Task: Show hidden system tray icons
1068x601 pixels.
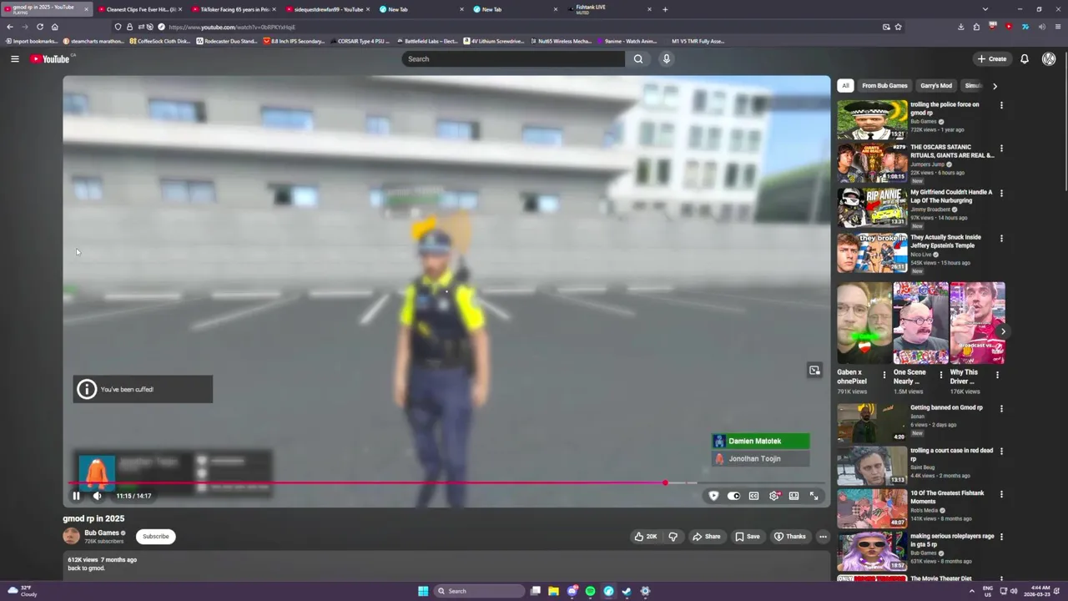Action: tap(972, 591)
